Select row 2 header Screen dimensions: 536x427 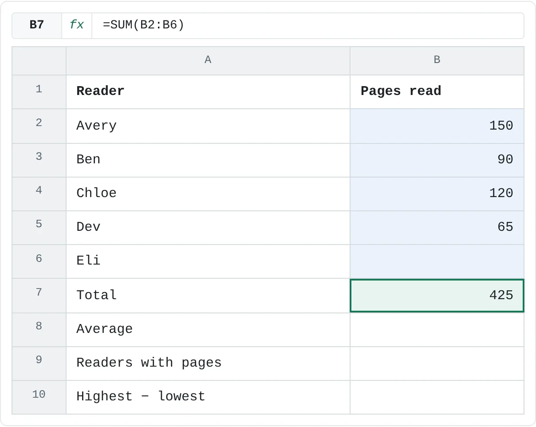pyautogui.click(x=39, y=126)
